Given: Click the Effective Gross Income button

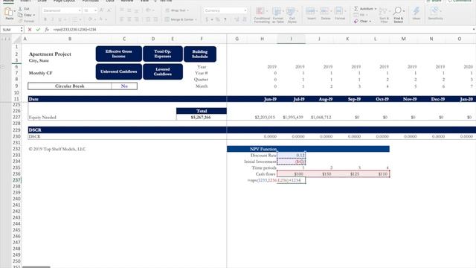Looking at the screenshot, I should click(119, 54).
